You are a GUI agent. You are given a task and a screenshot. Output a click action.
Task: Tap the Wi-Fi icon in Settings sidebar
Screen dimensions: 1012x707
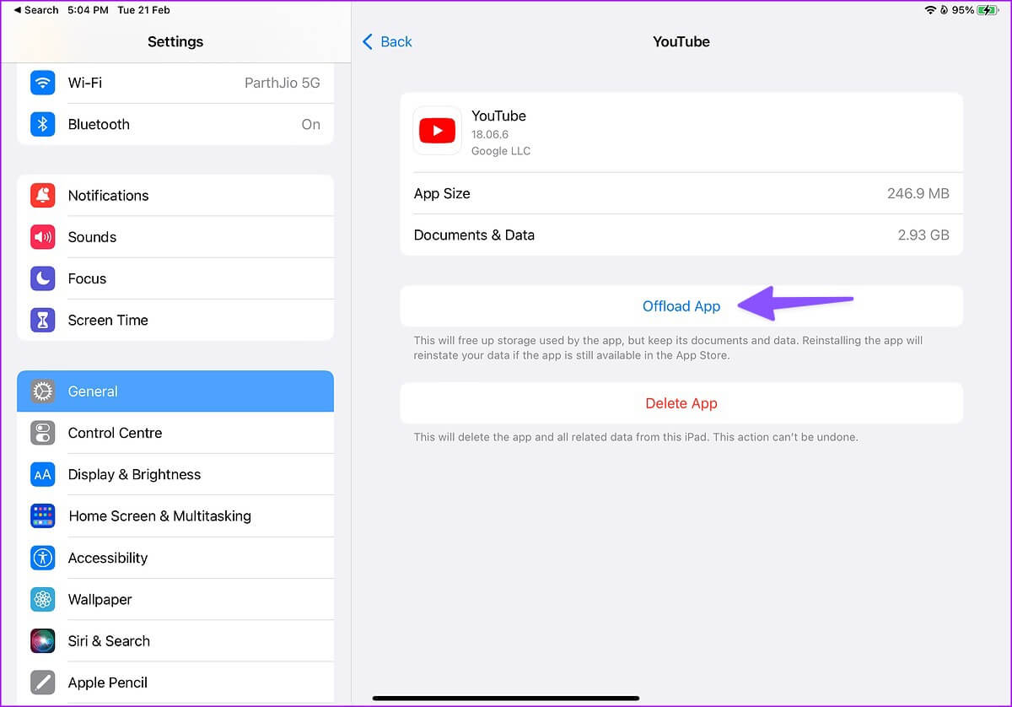pos(43,83)
